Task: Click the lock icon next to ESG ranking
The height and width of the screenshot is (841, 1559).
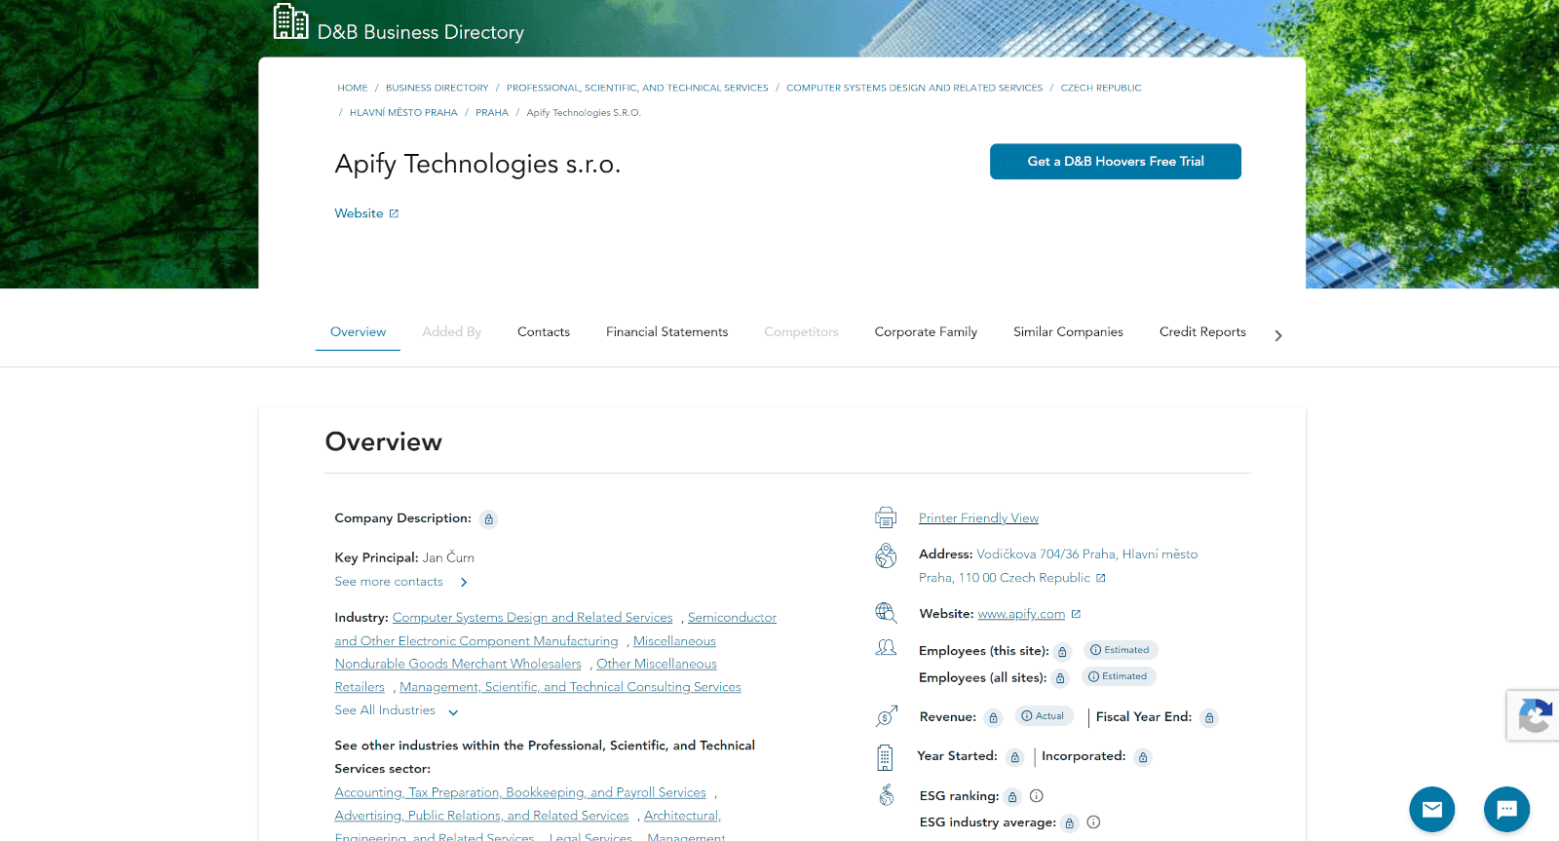Action: pyautogui.click(x=1012, y=797)
